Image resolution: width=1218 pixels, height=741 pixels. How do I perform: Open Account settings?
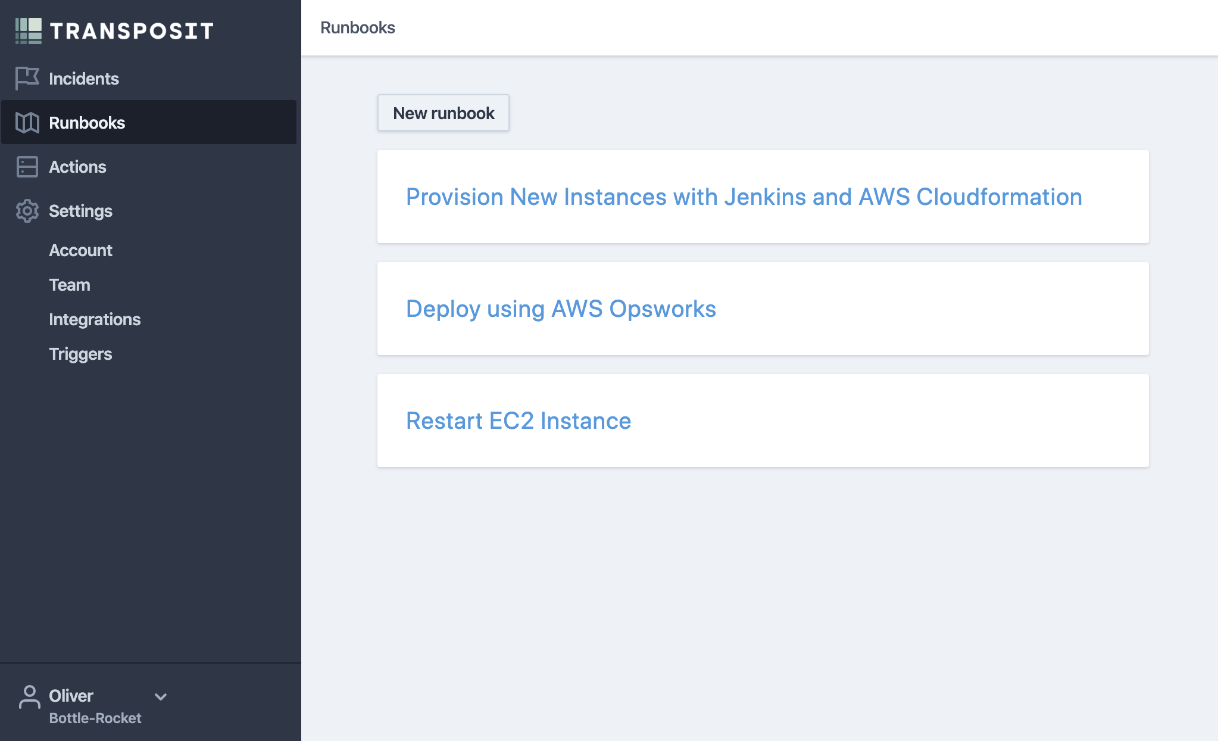pos(80,250)
